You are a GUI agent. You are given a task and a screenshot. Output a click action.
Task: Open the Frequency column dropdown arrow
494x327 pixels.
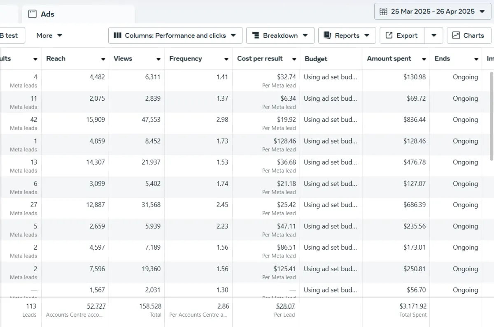(x=226, y=59)
